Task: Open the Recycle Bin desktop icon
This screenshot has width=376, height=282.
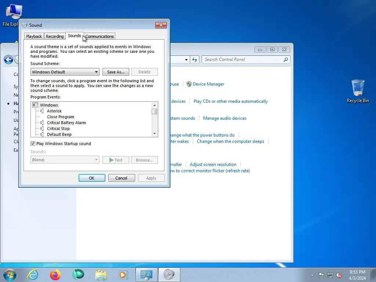Action: 358,91
